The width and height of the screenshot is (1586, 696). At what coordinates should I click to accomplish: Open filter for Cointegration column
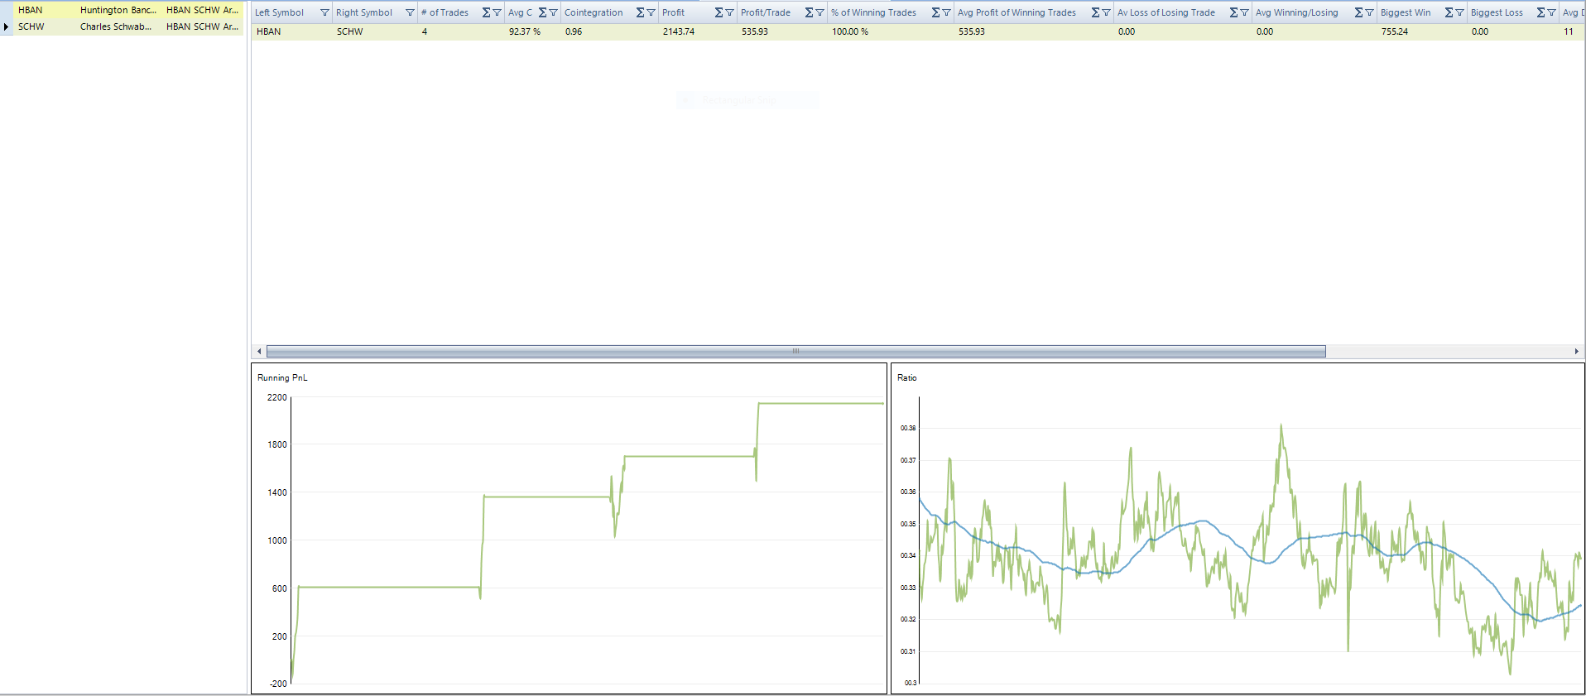coord(651,12)
